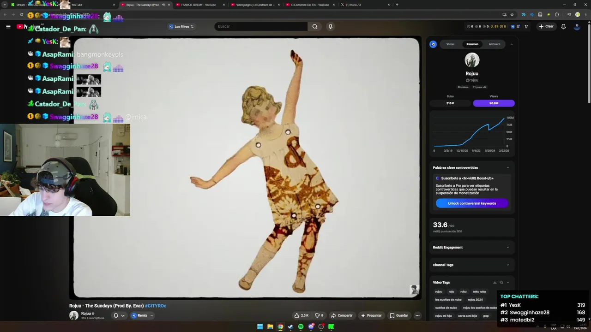This screenshot has width=591, height=332.
Task: Toggle subscription notification bell for Rojuu
Action: tap(116, 315)
